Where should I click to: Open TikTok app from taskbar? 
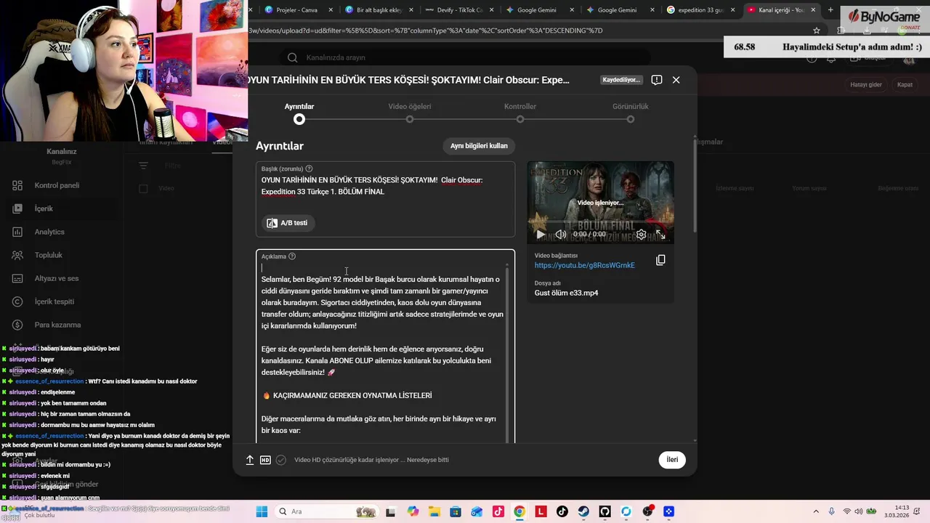(x=562, y=511)
